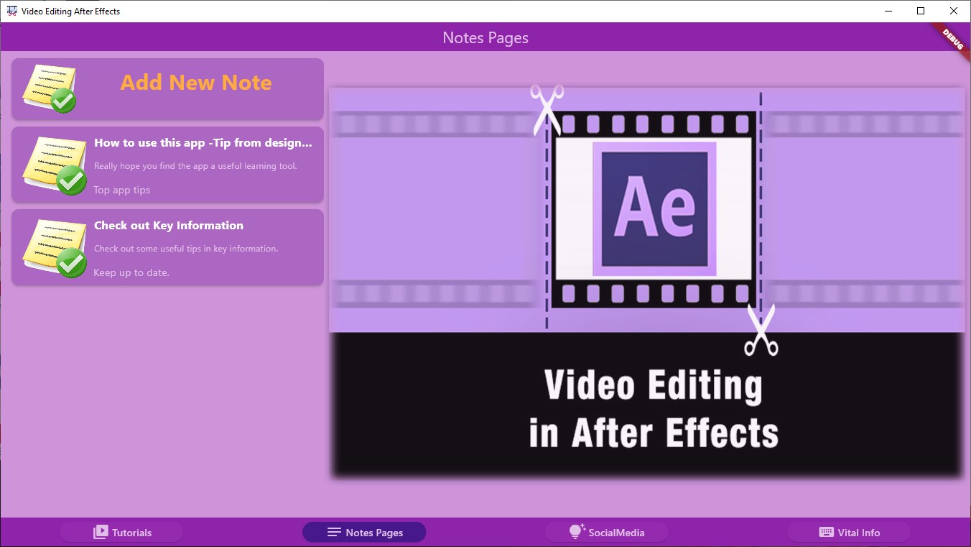The image size is (971, 547).
Task: Minimize the Video Editing After Effects window
Action: pos(888,11)
